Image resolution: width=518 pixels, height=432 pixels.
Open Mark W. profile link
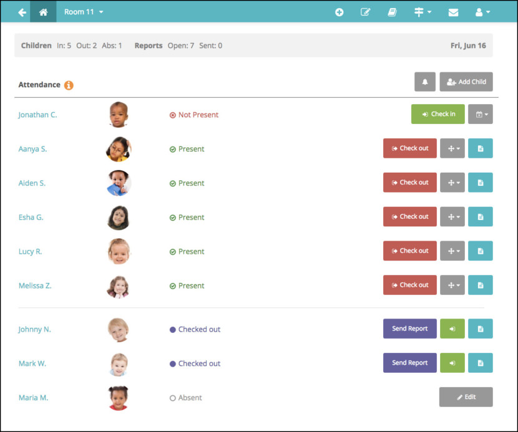tap(32, 363)
